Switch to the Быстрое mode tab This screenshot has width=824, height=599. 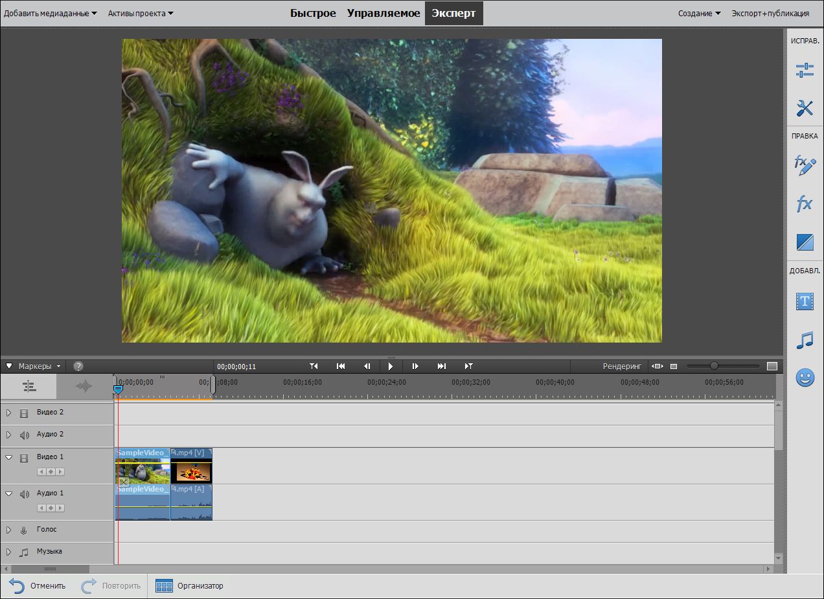pyautogui.click(x=313, y=13)
